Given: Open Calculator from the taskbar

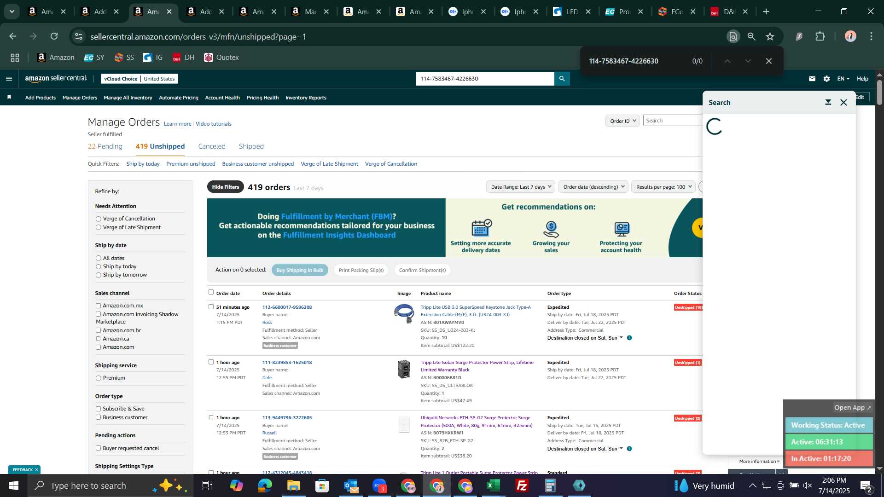Looking at the screenshot, I should click(x=551, y=485).
